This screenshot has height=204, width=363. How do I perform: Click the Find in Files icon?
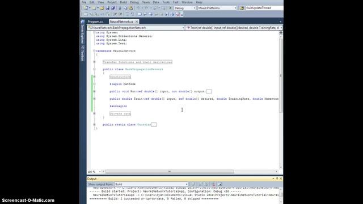[242, 8]
